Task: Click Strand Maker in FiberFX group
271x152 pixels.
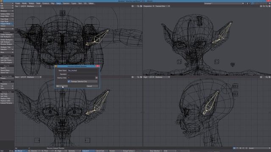Action: (7, 71)
